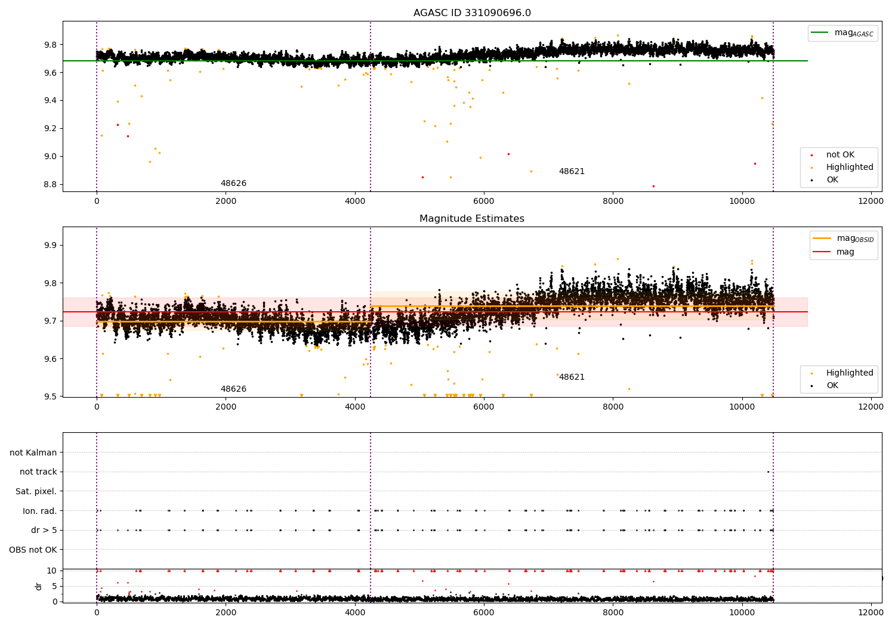The height and width of the screenshot is (626, 895).
Task: Click the red 'mag' legend line sample
Action: 822,252
